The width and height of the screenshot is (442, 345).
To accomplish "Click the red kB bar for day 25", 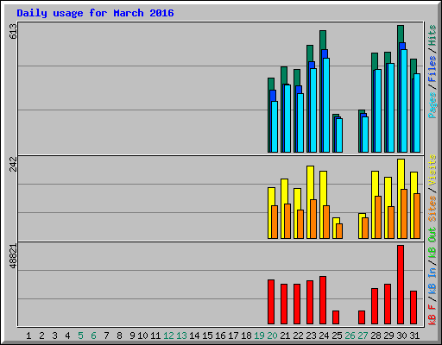I will 336,317.
